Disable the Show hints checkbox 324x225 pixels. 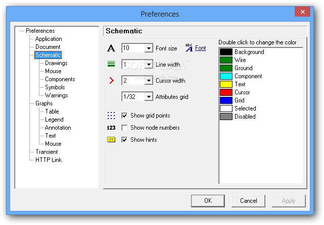(124, 140)
